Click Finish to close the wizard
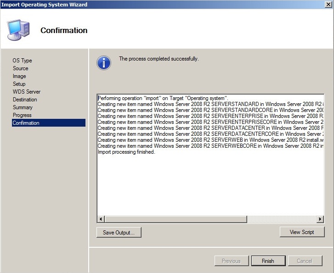The width and height of the screenshot is (334, 273). click(x=268, y=261)
